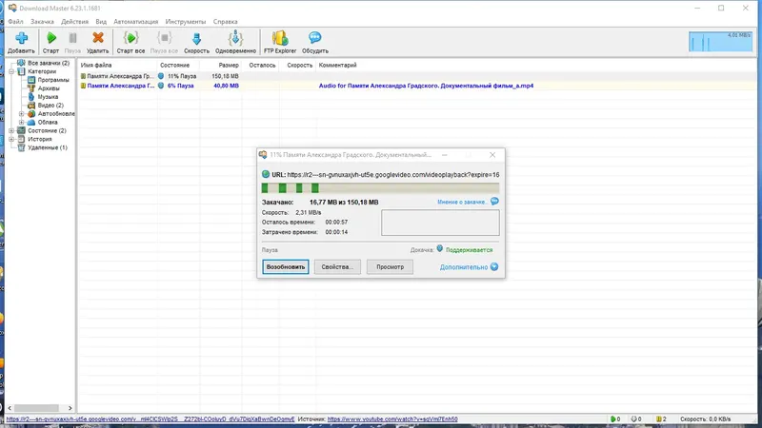Expand the Состояние (2) tree node
The height and width of the screenshot is (428, 762).
[11, 130]
